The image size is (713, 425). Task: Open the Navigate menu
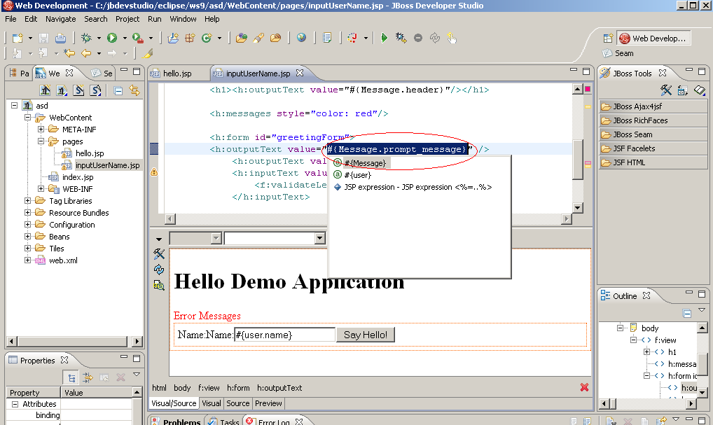[60, 19]
